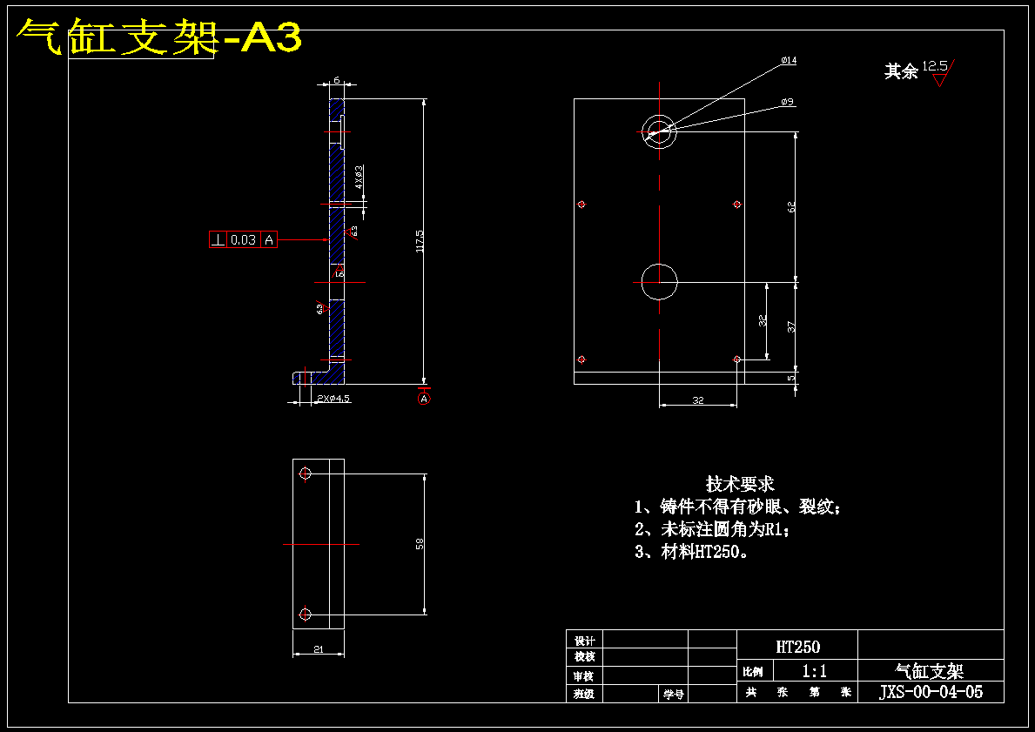Select the HT250 material cell in title block

797,647
